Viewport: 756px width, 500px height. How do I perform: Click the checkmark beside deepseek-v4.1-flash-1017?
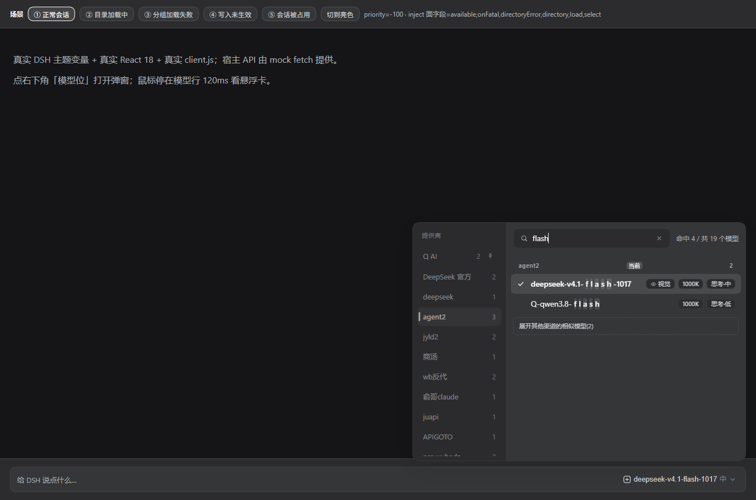521,284
